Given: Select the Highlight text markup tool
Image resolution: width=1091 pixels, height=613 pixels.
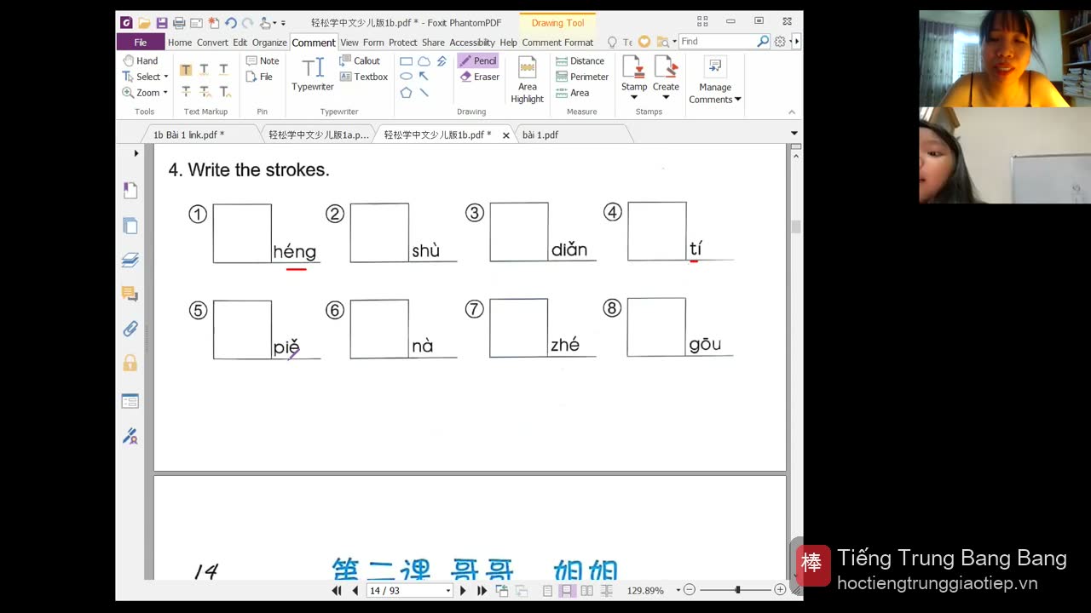Looking at the screenshot, I should point(186,70).
